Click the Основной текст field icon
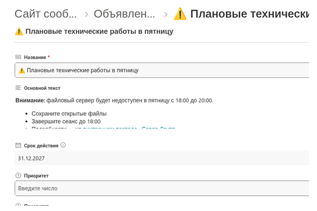Image resolution: width=317 pixels, height=211 pixels. [18, 88]
